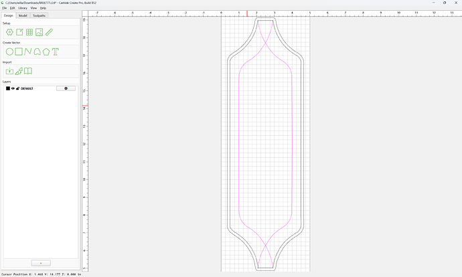Select the DEFAULT layer name

27,88
